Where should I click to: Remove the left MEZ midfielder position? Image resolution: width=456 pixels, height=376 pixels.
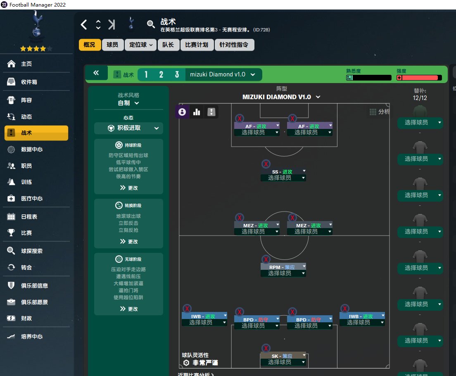point(239,217)
